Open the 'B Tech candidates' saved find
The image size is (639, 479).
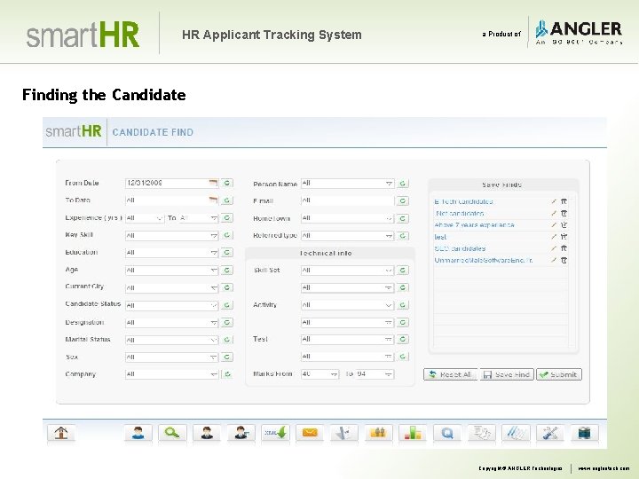[x=463, y=201]
